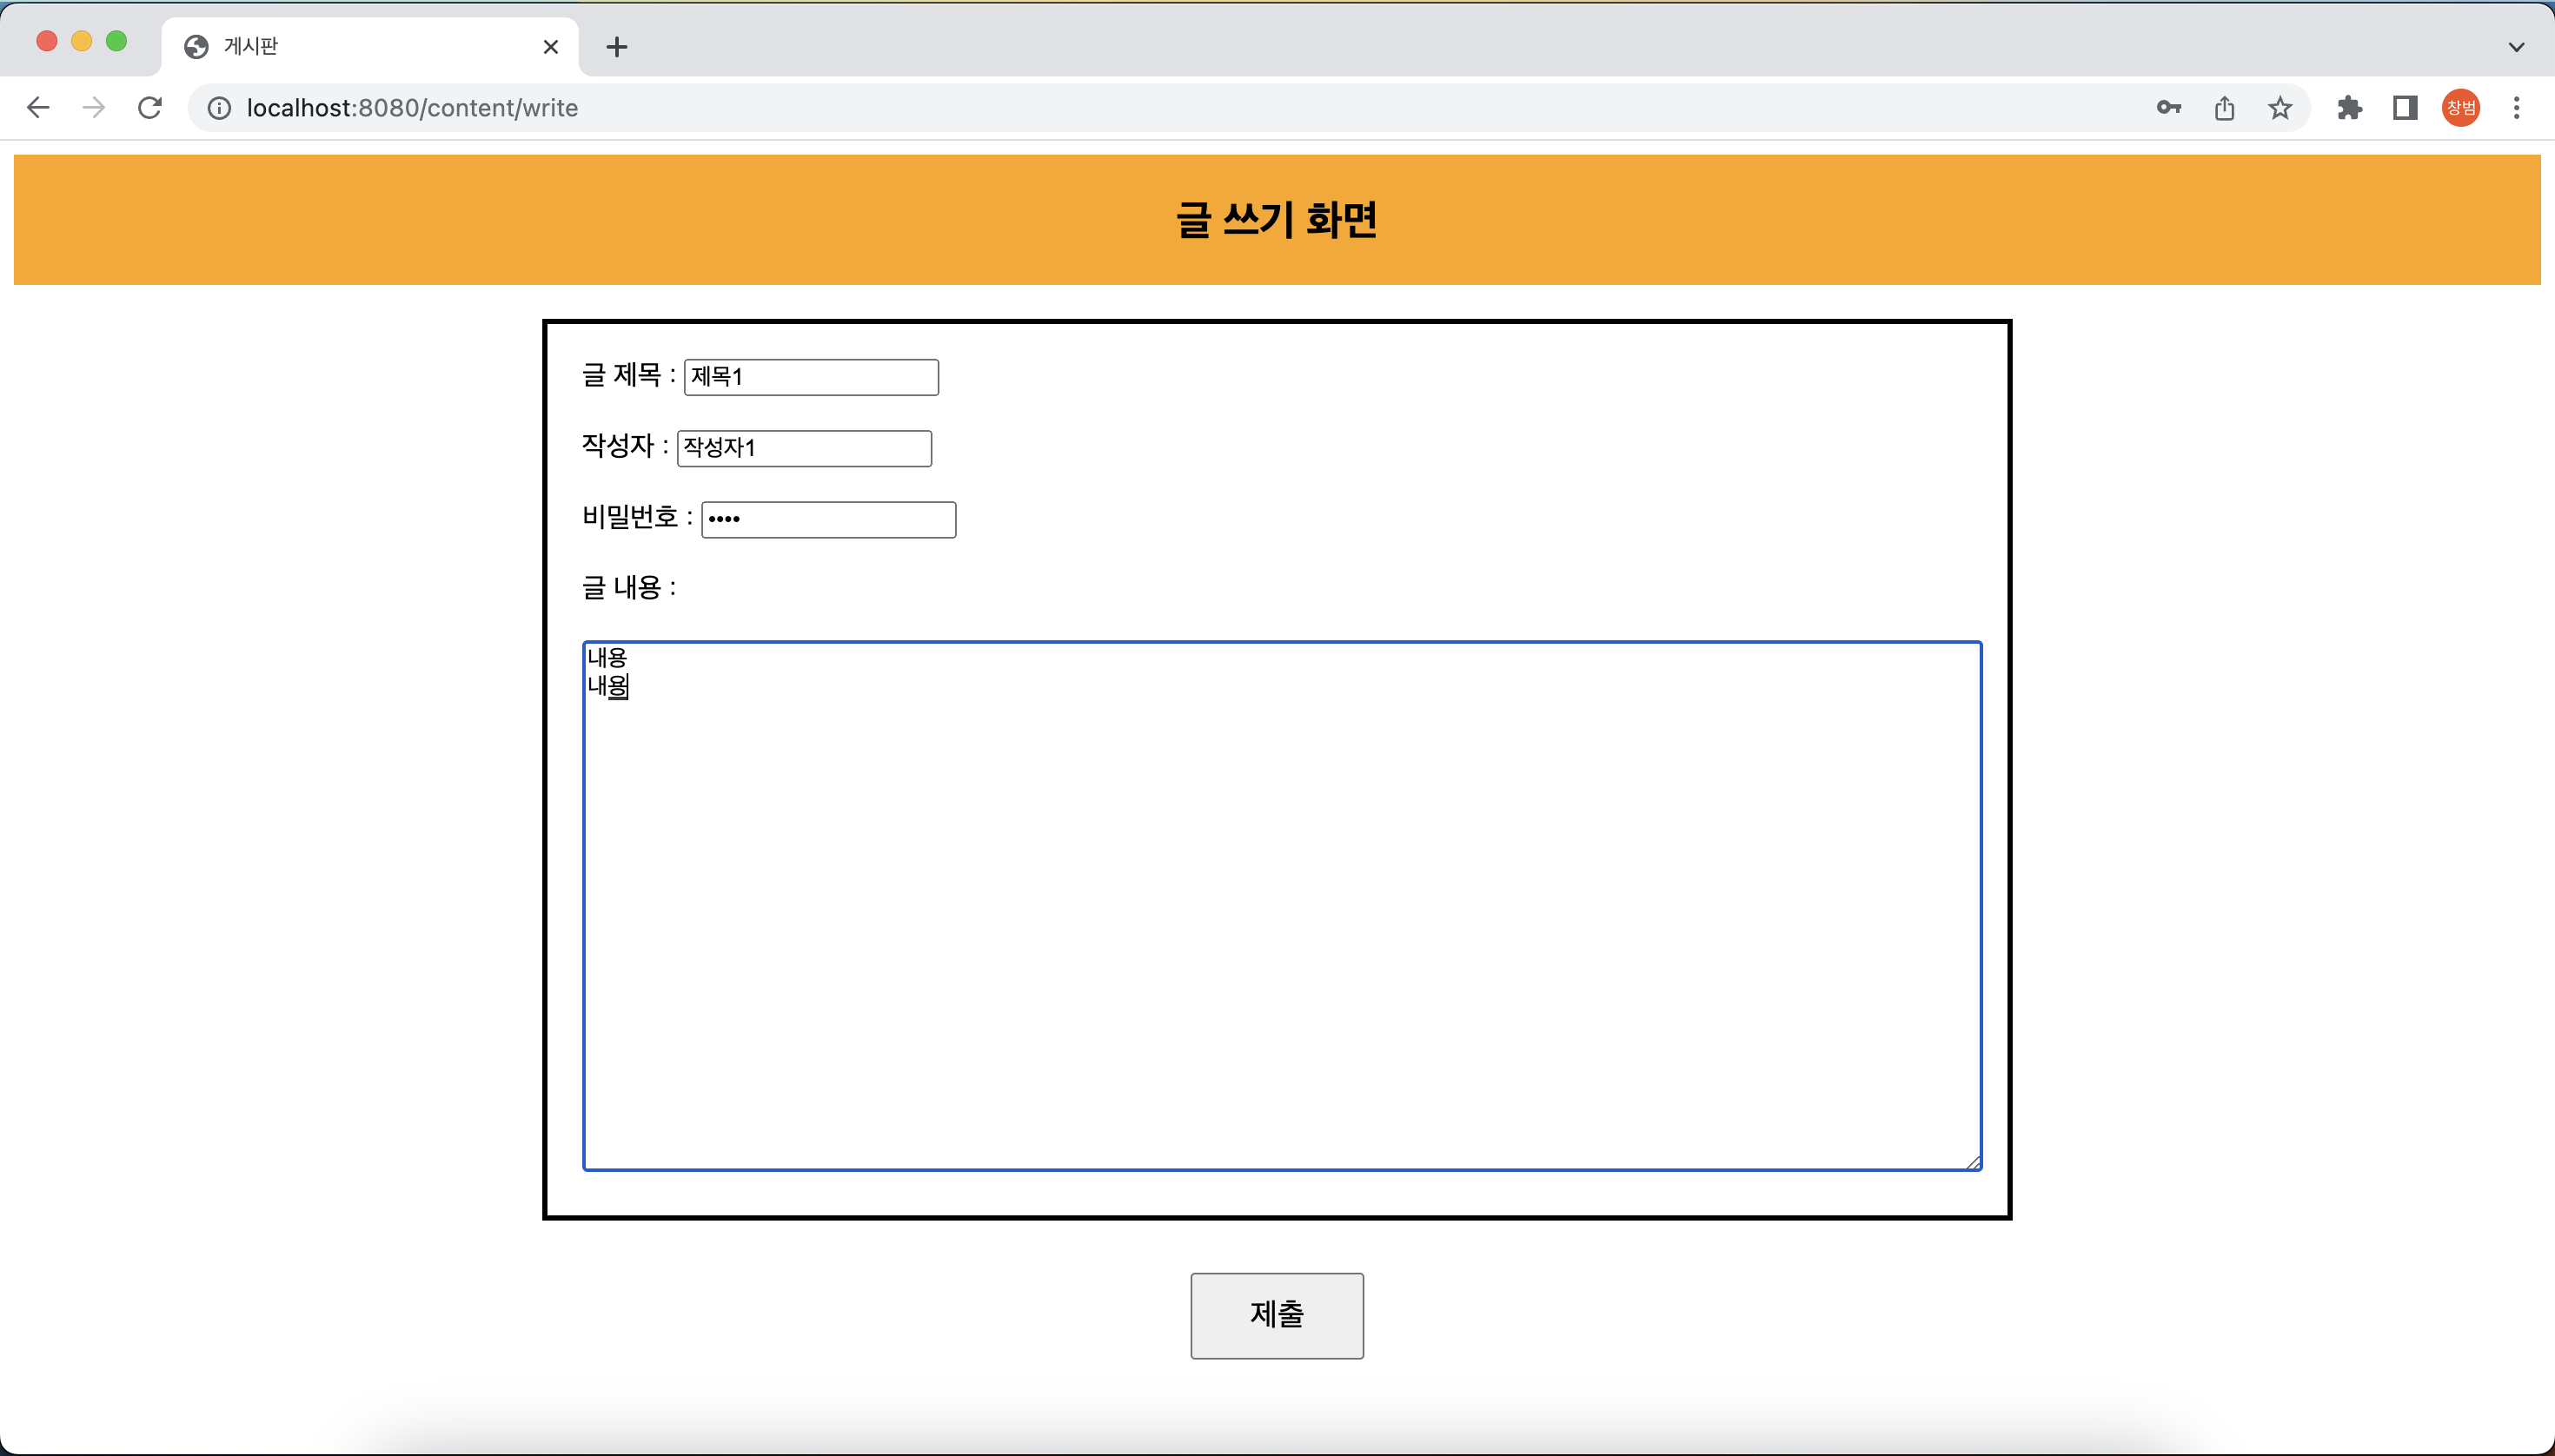Open site information icon in address bar
Image resolution: width=2555 pixels, height=1456 pixels.
219,108
